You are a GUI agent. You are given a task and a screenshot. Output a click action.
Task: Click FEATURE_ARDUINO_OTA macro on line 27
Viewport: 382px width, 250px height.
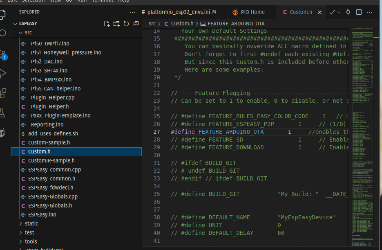point(231,132)
